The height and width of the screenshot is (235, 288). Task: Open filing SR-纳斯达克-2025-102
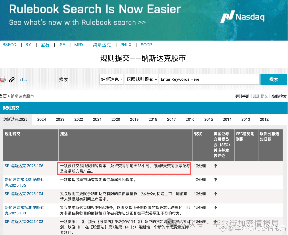point(24,222)
